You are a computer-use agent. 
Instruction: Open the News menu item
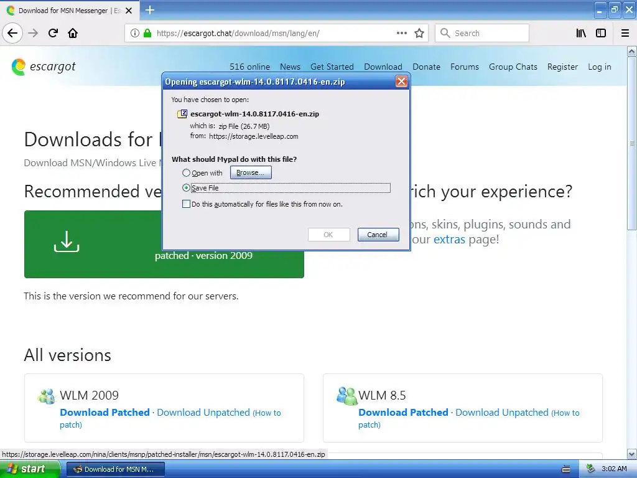point(290,67)
